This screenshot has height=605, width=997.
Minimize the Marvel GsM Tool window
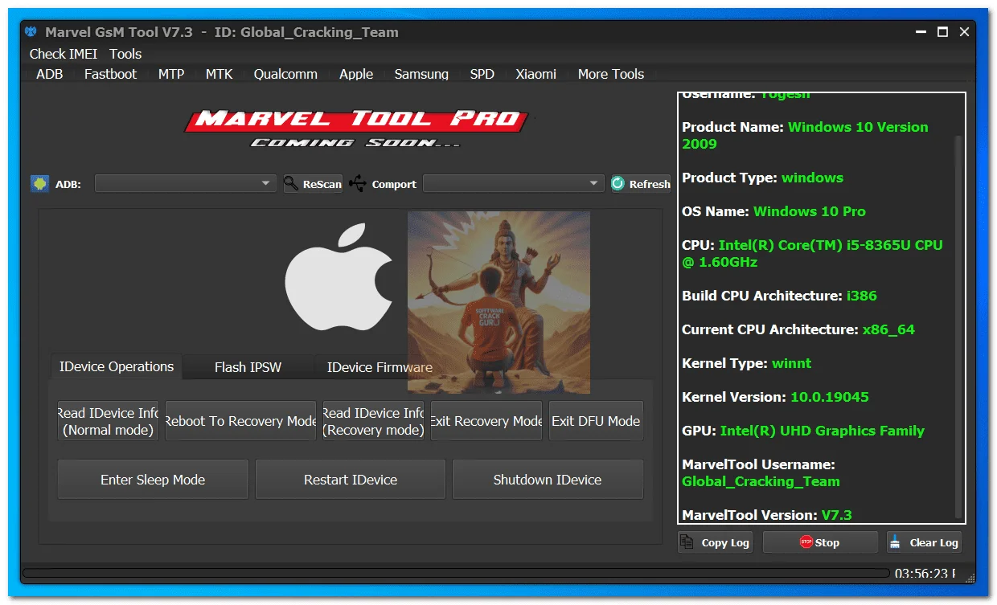[921, 32]
